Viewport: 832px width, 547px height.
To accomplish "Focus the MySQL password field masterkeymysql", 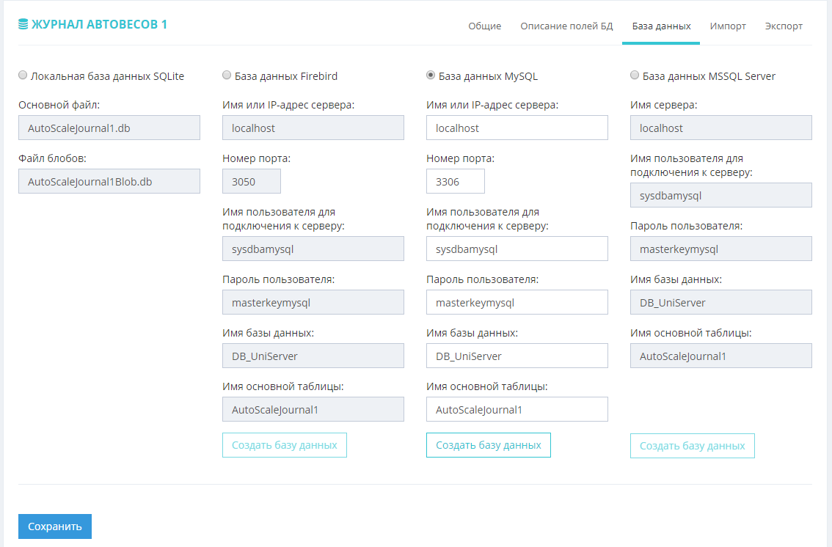I will (x=517, y=302).
